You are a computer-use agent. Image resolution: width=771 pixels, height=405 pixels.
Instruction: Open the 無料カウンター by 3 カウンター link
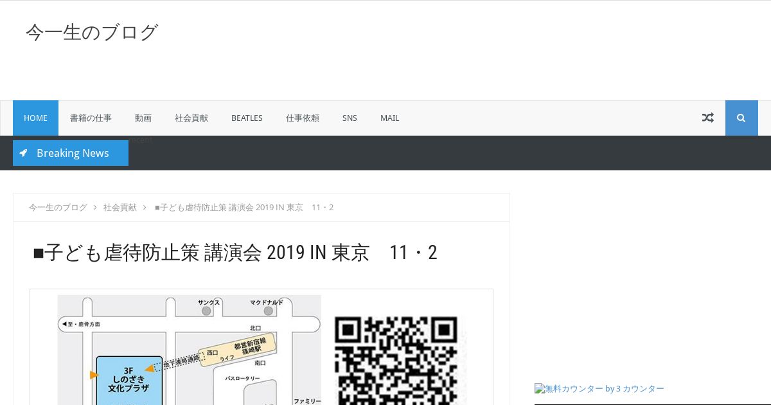tap(599, 388)
